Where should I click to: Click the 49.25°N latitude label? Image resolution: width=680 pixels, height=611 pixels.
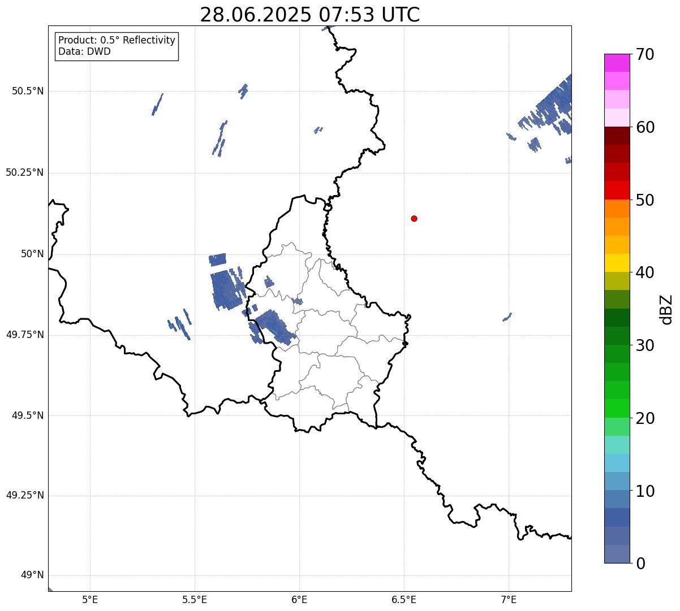click(25, 495)
